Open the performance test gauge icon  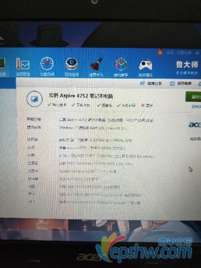click(47, 64)
